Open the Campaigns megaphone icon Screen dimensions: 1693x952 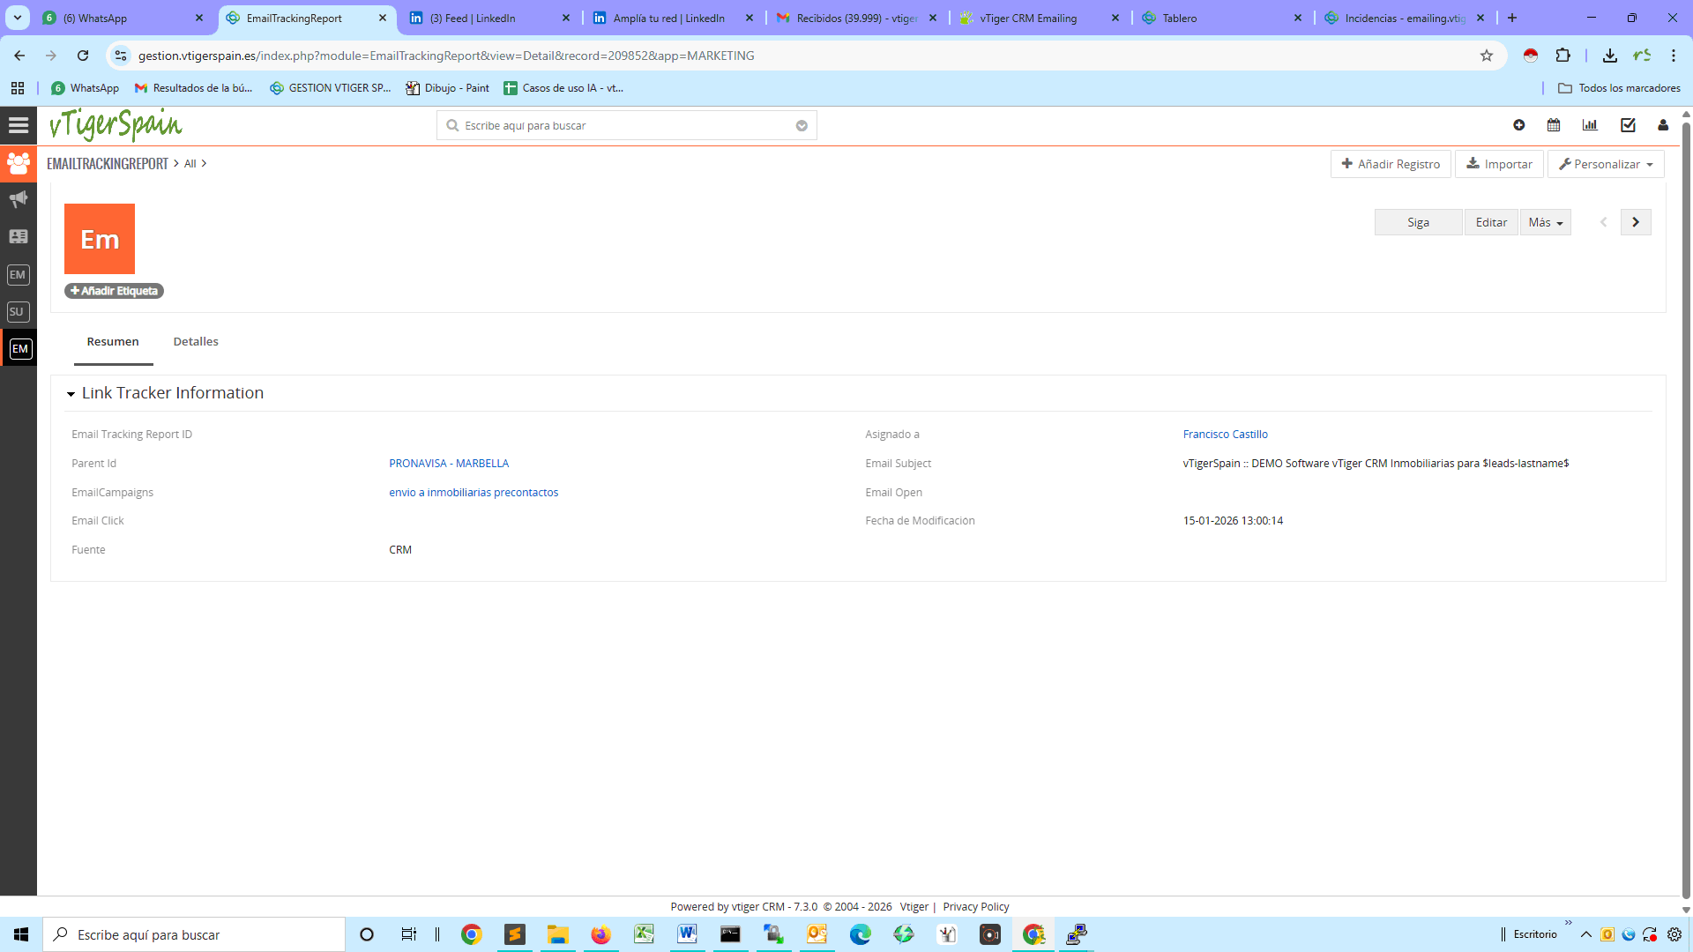click(x=18, y=199)
